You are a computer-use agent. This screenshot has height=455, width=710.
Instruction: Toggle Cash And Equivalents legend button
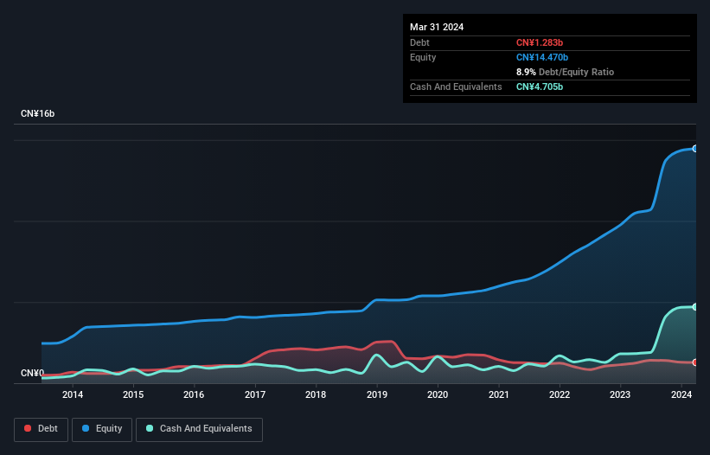pos(199,429)
